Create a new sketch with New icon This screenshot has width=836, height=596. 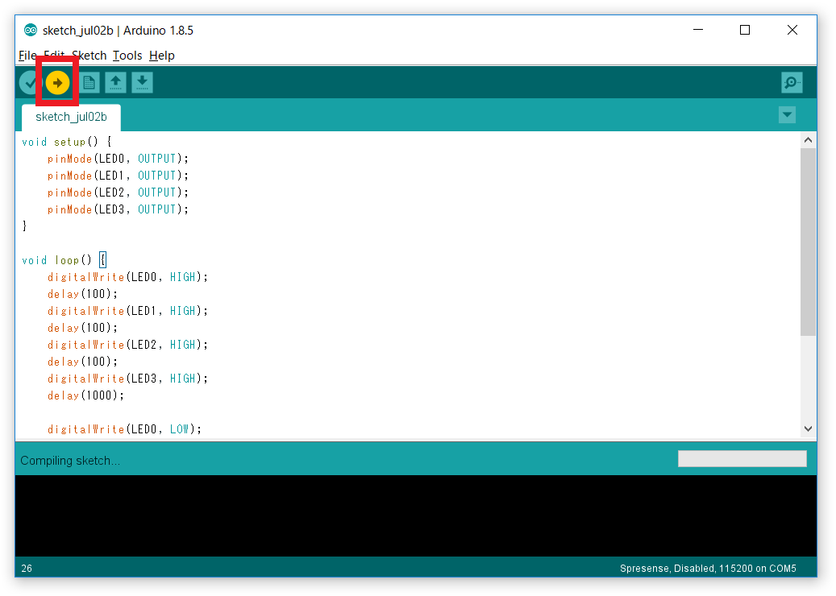click(x=89, y=82)
